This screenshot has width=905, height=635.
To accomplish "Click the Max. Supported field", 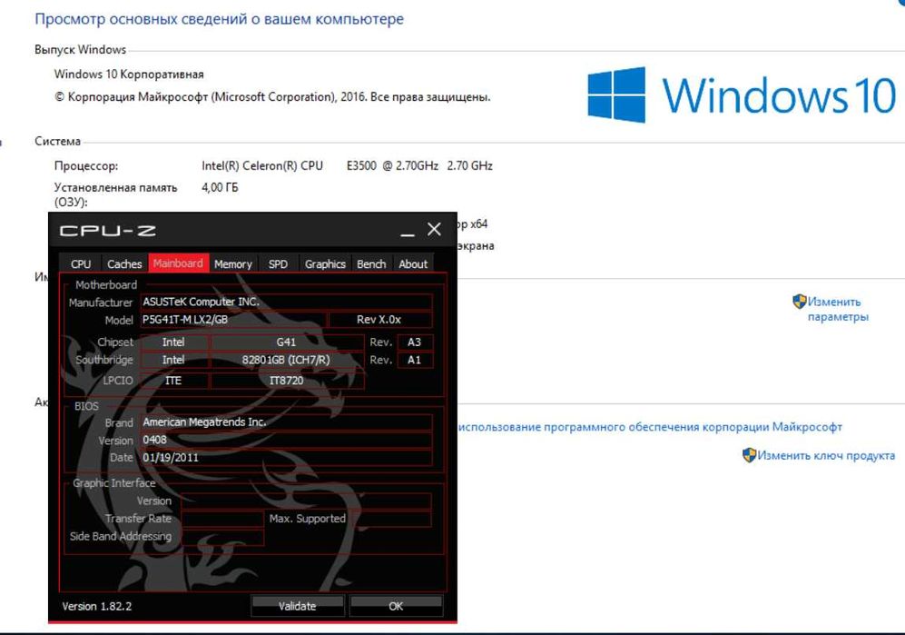I will click(x=392, y=519).
